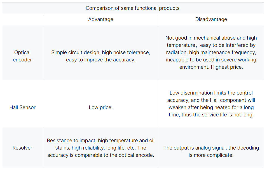Click the Resolver row label
Viewport: 267px width, 170px height.
pos(22,148)
